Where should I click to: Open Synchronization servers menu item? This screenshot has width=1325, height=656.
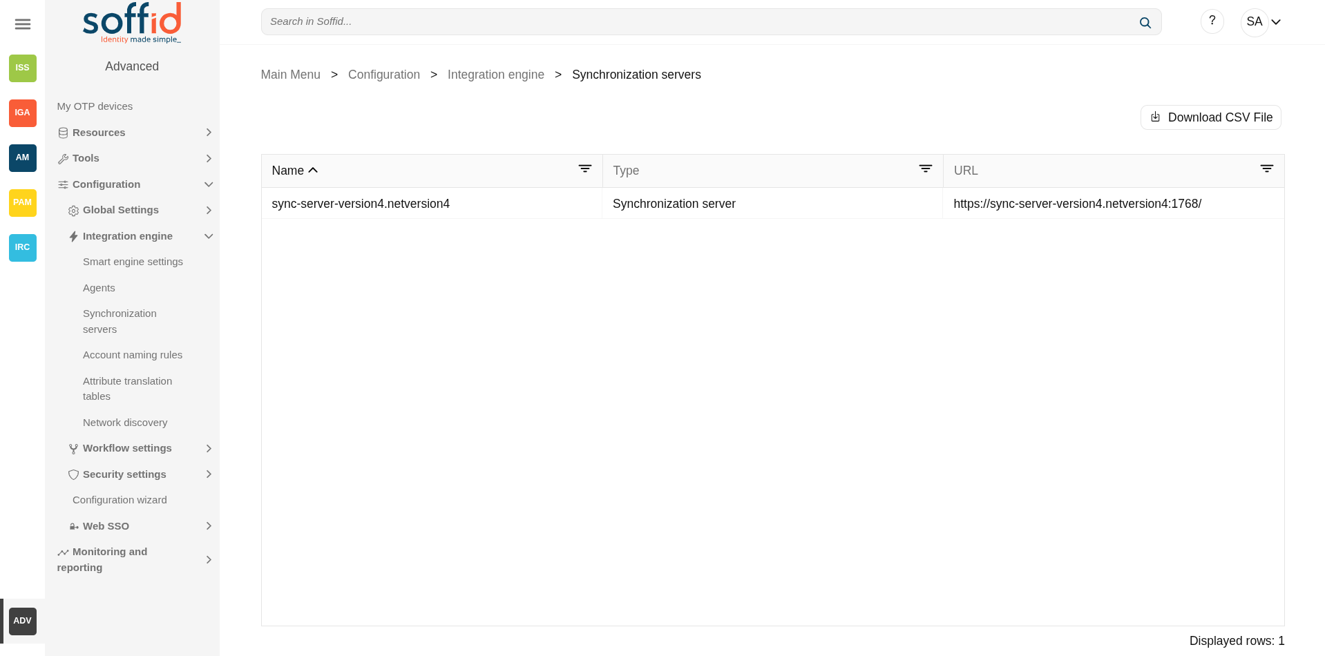click(120, 321)
